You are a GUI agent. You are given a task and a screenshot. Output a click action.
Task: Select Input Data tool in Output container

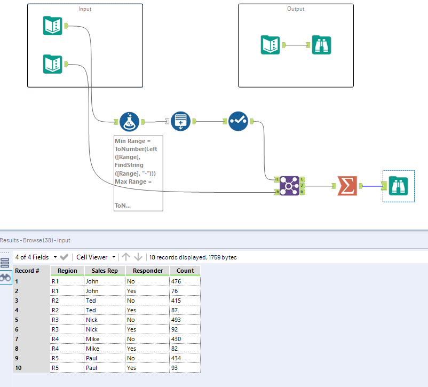point(270,45)
